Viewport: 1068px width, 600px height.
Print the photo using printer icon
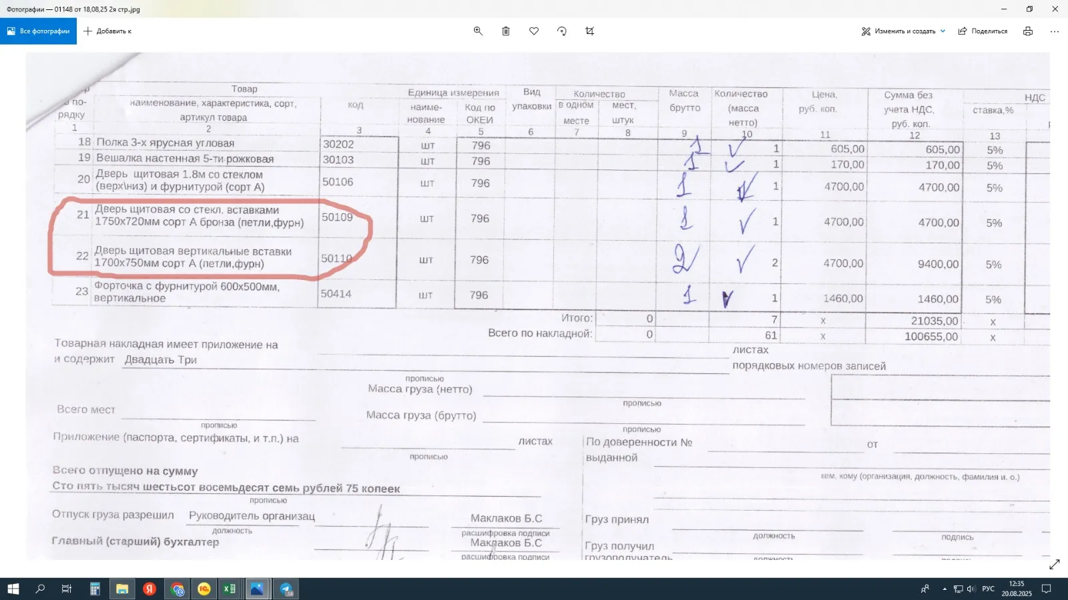(1028, 31)
